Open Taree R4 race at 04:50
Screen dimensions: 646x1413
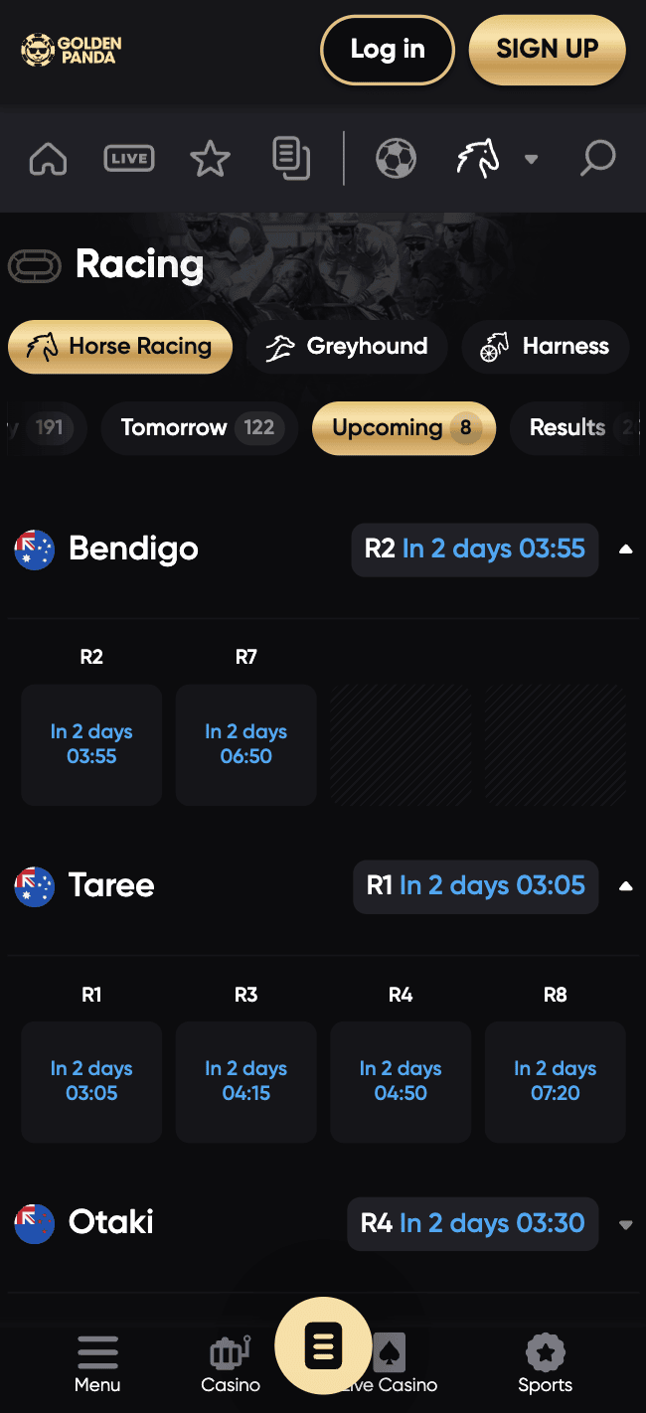coord(401,1081)
